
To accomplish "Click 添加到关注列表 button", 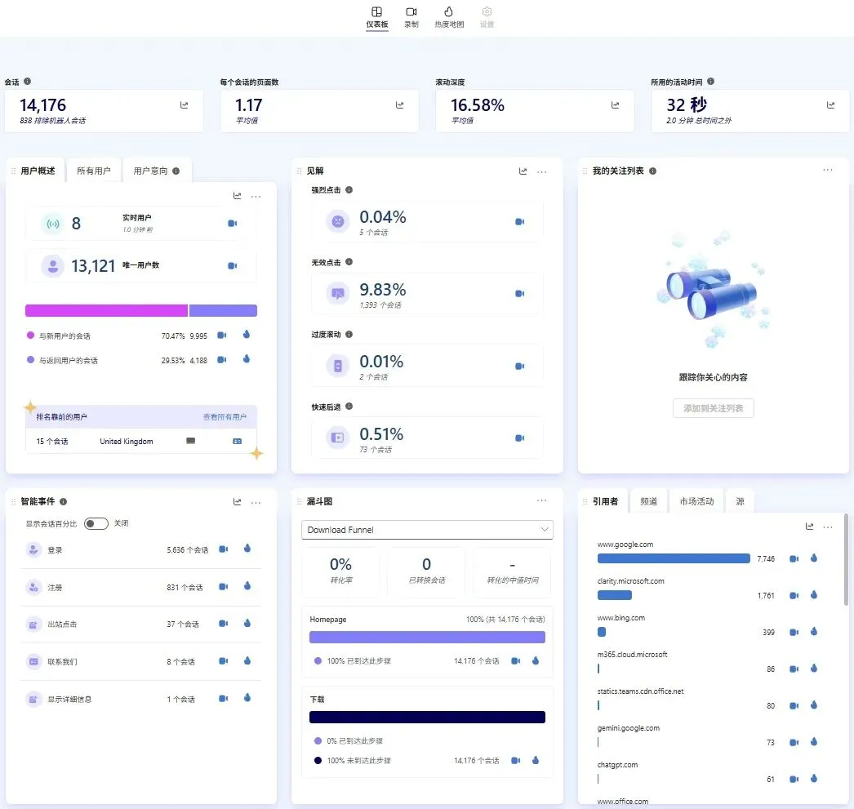I will coord(713,408).
